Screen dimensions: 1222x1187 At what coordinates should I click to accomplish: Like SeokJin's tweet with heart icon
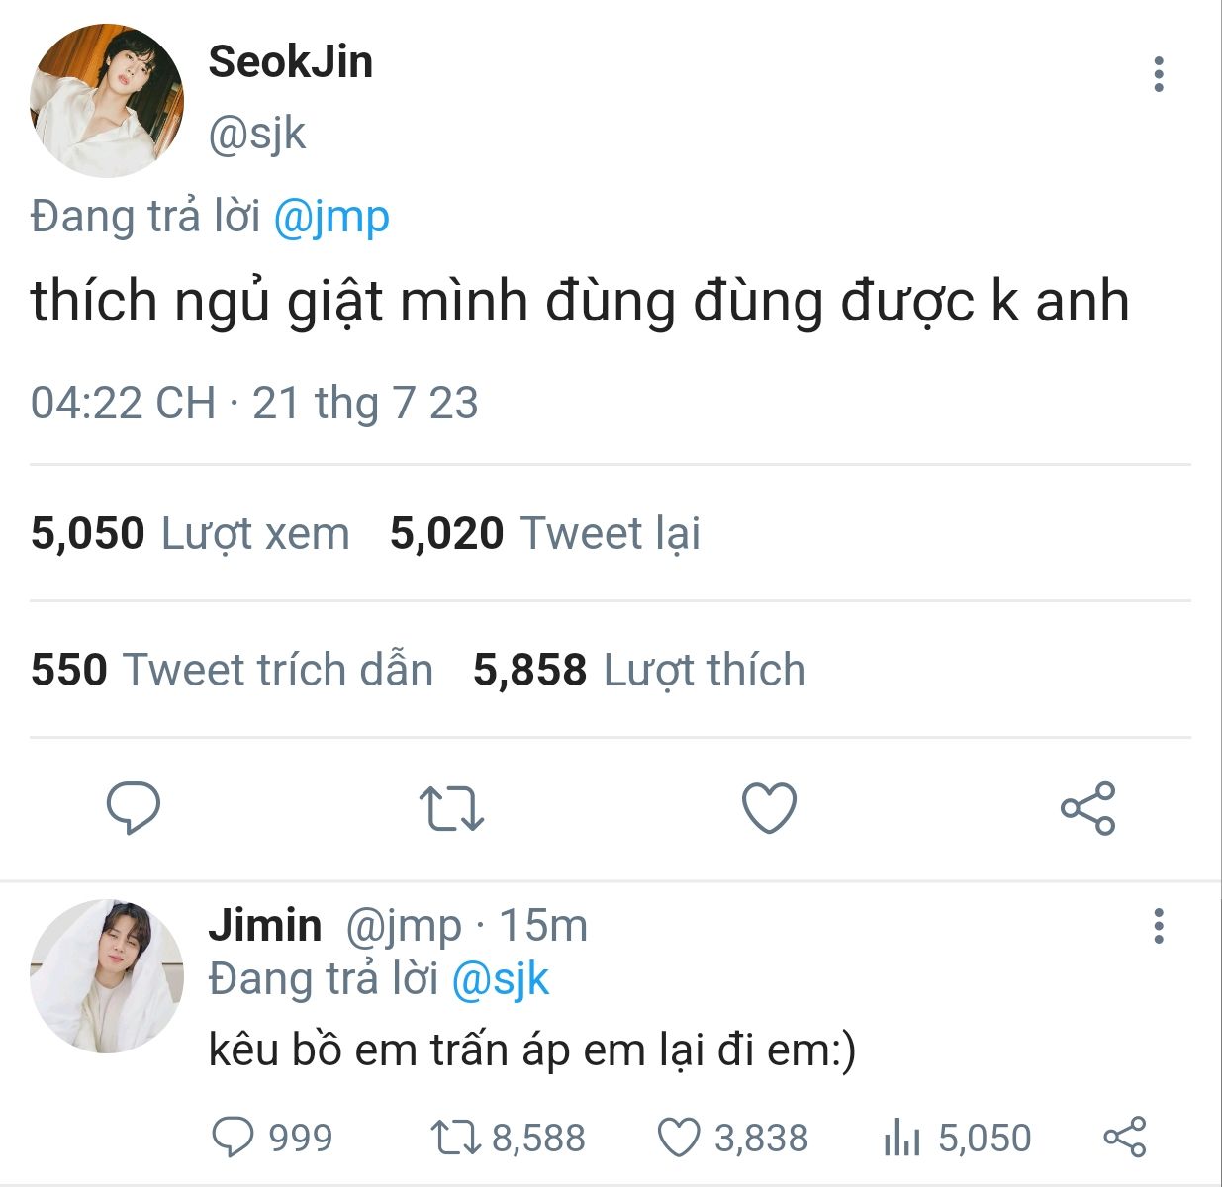769,808
